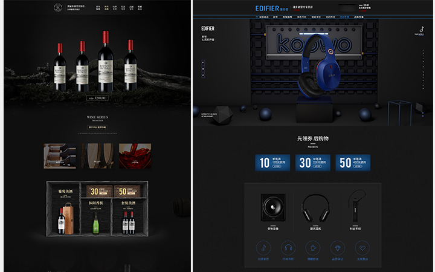Click the outlined button below WINE SERIES
The width and height of the screenshot is (435, 272).
click(97, 127)
